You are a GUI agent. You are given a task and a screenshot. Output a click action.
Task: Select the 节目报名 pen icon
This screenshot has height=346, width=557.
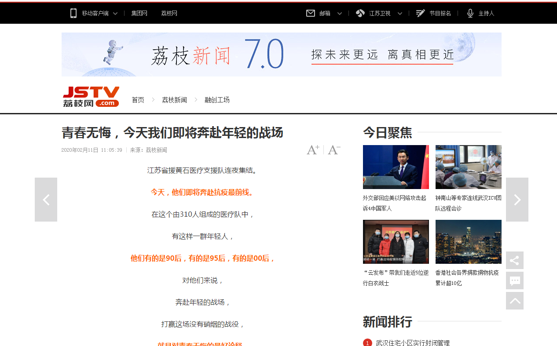point(419,13)
